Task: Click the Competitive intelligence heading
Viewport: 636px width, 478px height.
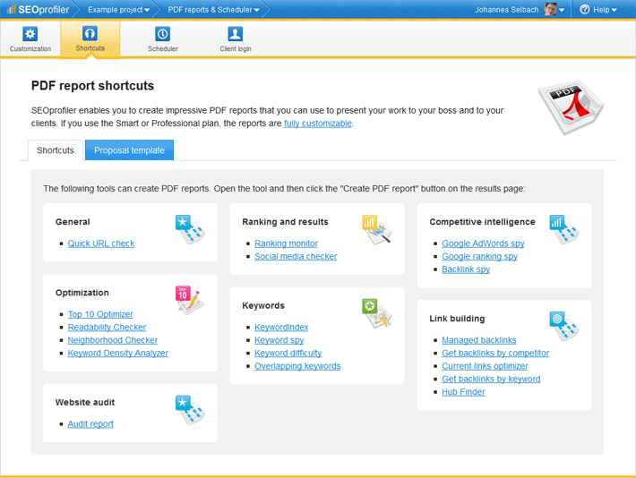Action: click(x=482, y=222)
